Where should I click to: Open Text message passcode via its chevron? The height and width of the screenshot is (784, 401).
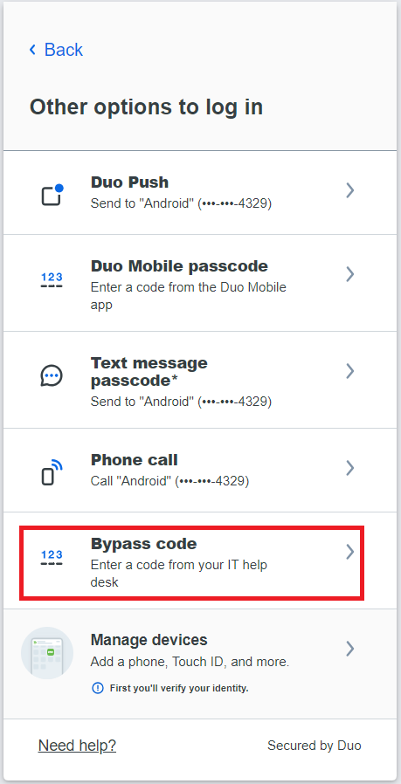350,371
